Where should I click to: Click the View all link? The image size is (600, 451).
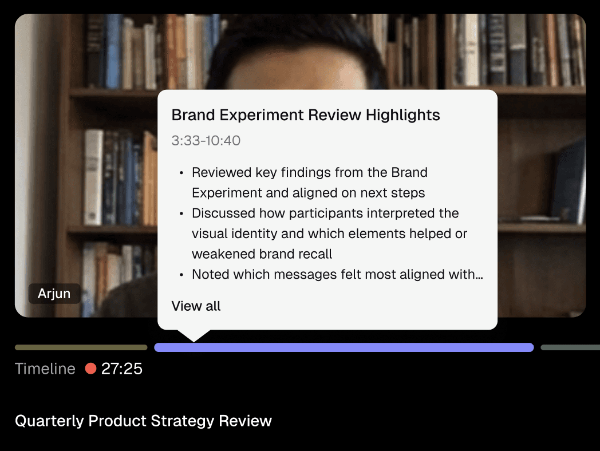(x=196, y=306)
